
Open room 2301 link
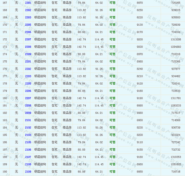pos(28,3)
